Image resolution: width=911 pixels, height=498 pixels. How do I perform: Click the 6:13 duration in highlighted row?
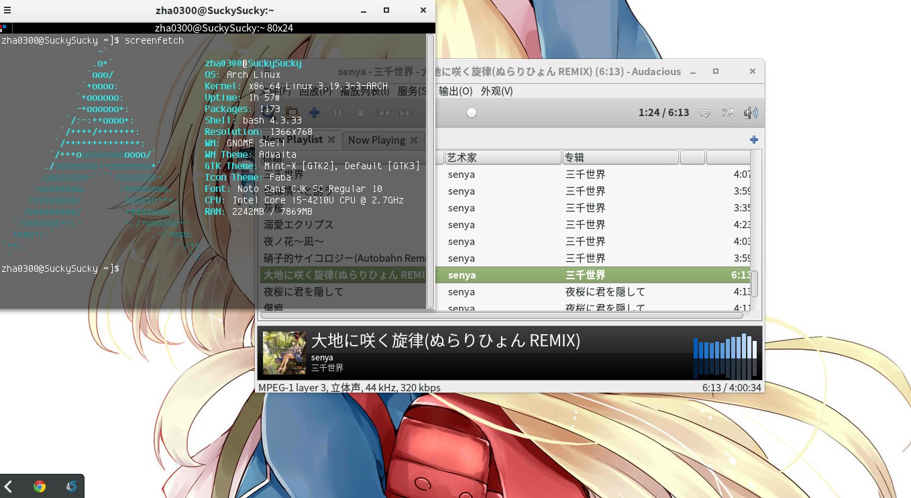[x=740, y=275]
